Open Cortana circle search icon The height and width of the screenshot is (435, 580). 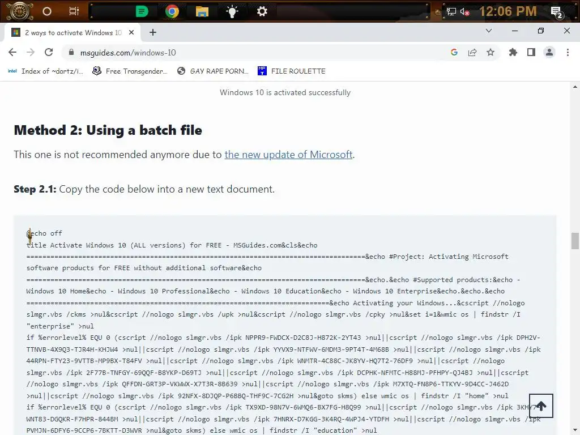tap(47, 11)
